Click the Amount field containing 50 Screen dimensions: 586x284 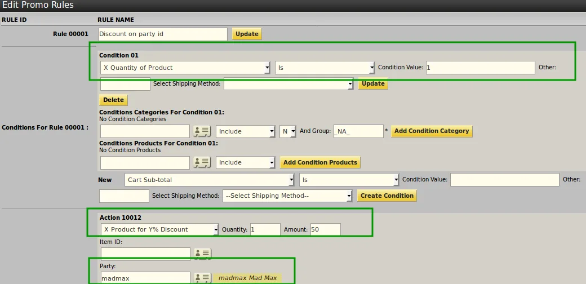coord(325,229)
